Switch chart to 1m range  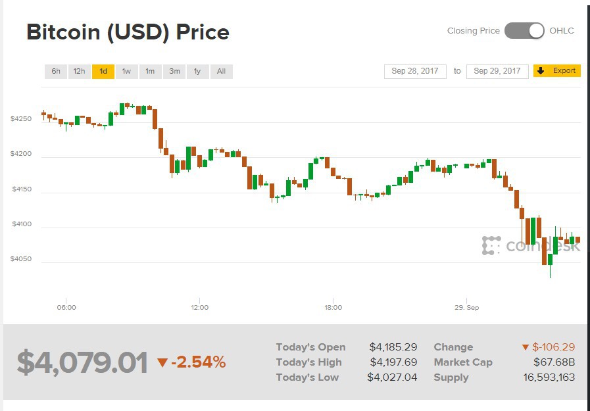[x=150, y=72]
